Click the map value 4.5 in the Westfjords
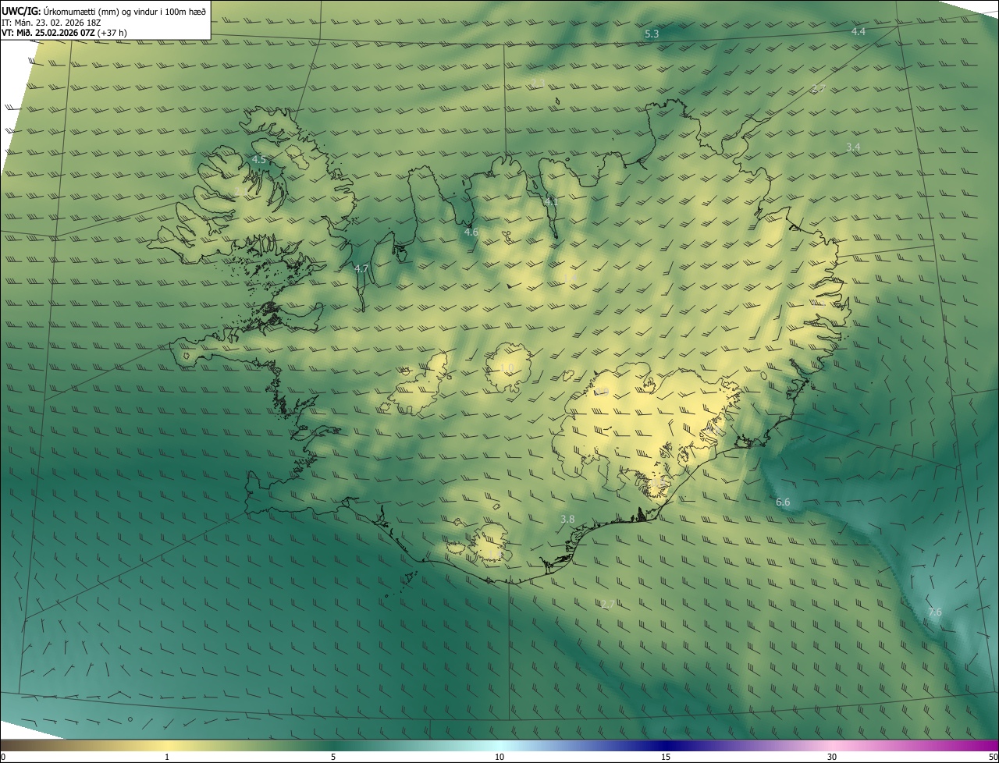This screenshot has width=999, height=763. [x=258, y=160]
